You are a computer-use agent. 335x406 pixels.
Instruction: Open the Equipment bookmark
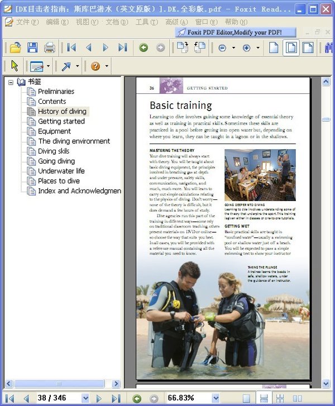(54, 131)
